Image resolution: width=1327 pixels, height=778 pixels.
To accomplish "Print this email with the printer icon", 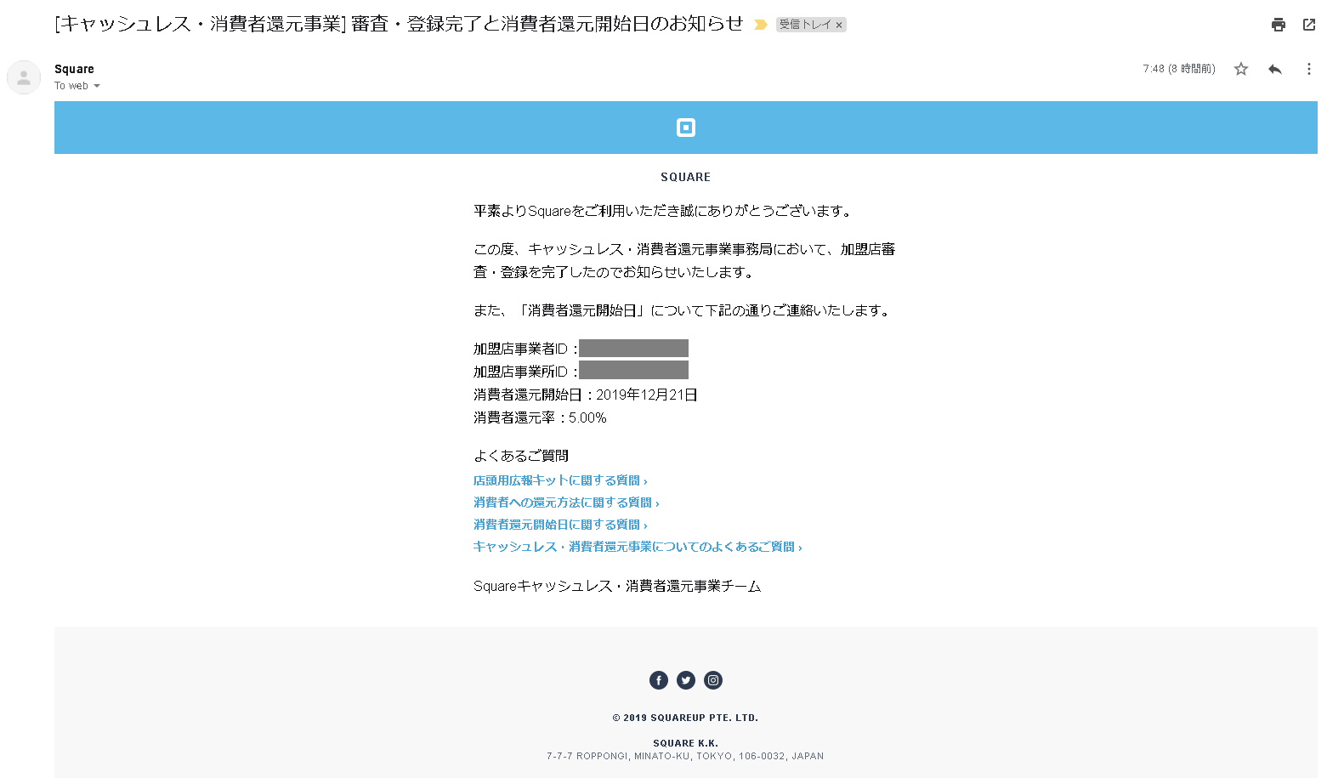I will pos(1278,25).
